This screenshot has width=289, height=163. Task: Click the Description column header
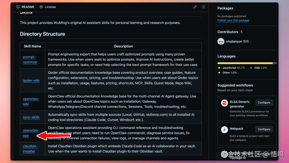point(123,46)
